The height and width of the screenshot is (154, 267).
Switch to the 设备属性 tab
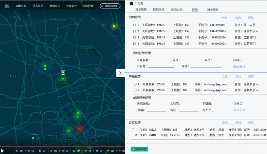click(213, 10)
